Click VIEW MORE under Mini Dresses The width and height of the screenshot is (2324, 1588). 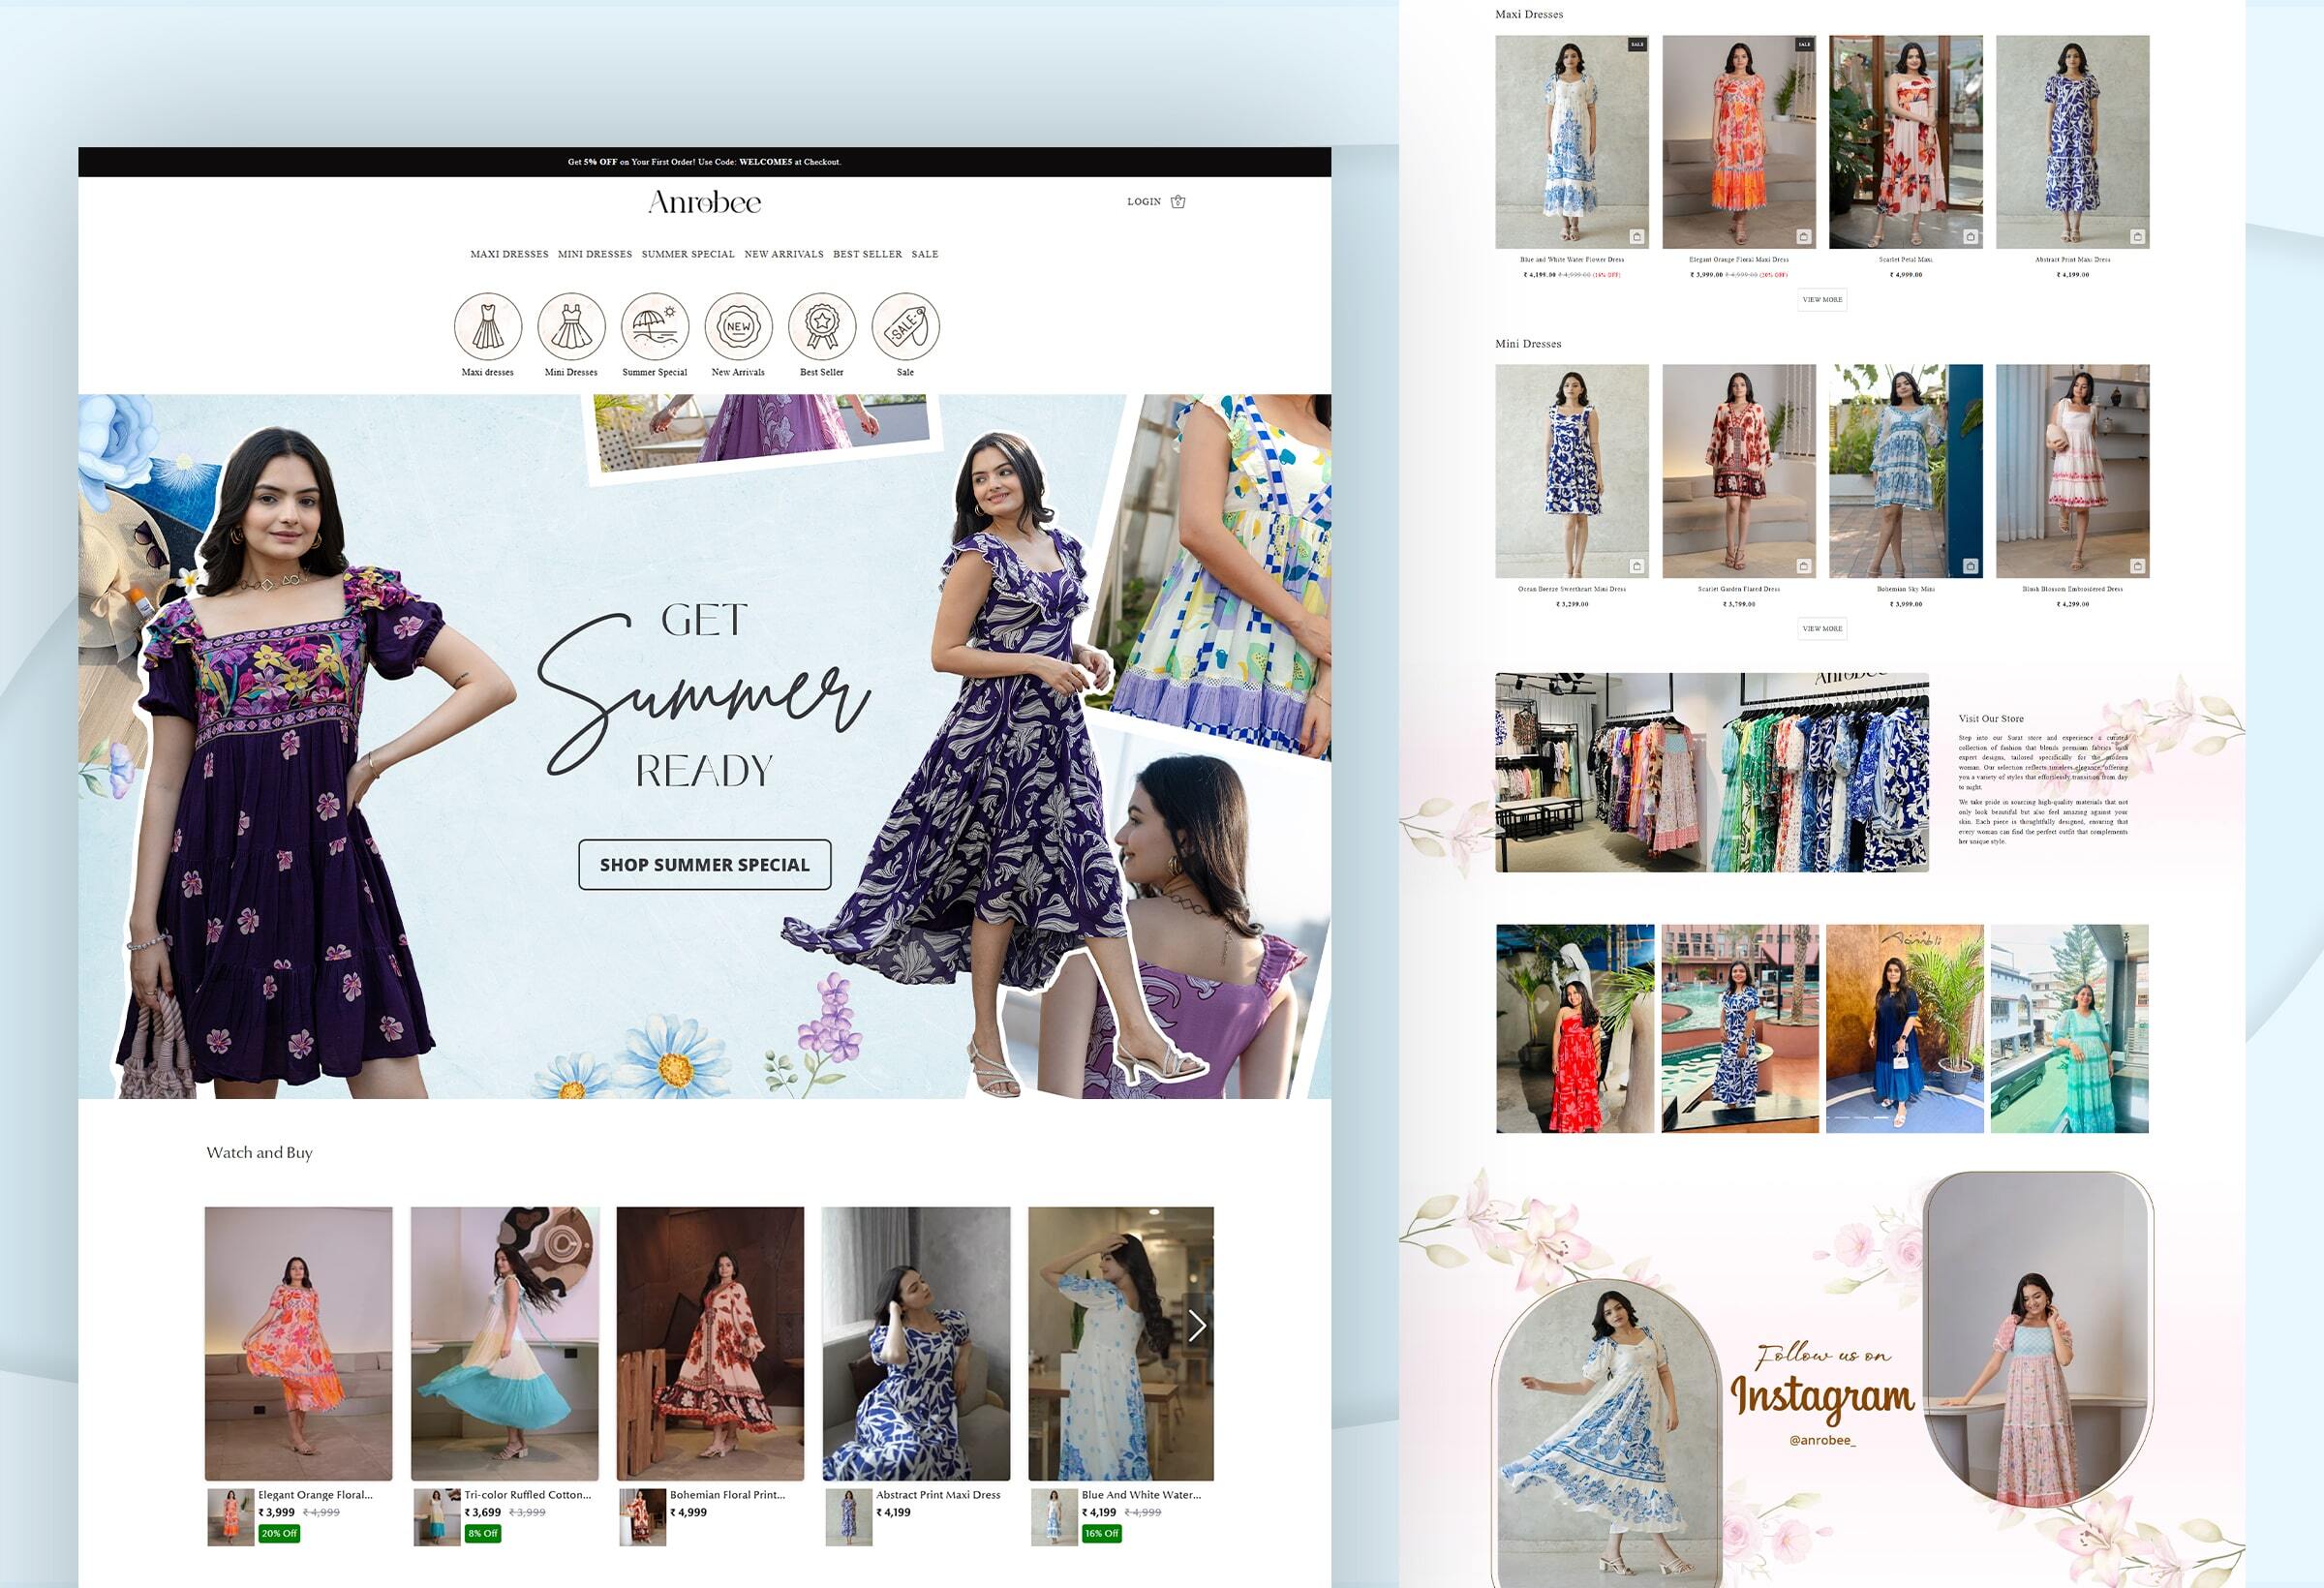tap(1822, 628)
